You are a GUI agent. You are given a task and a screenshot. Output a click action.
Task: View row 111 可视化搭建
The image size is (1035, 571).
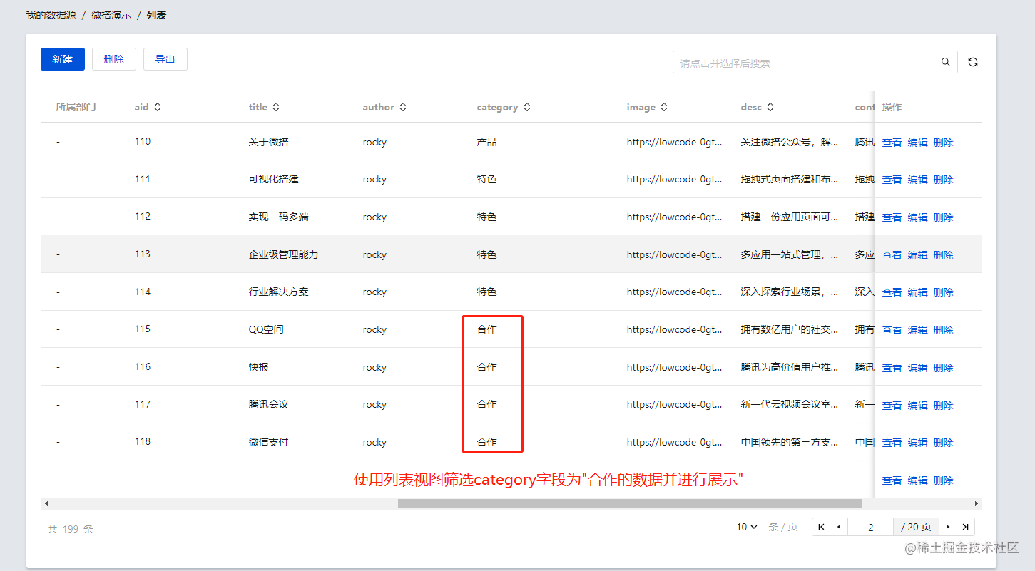(892, 180)
